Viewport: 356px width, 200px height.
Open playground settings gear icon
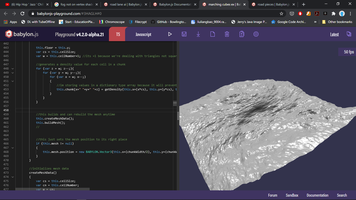(256, 34)
